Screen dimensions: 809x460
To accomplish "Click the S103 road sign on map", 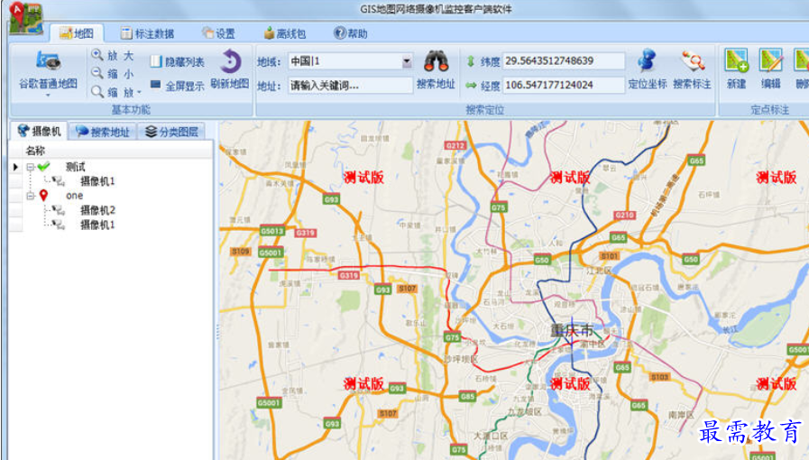I will [660, 378].
